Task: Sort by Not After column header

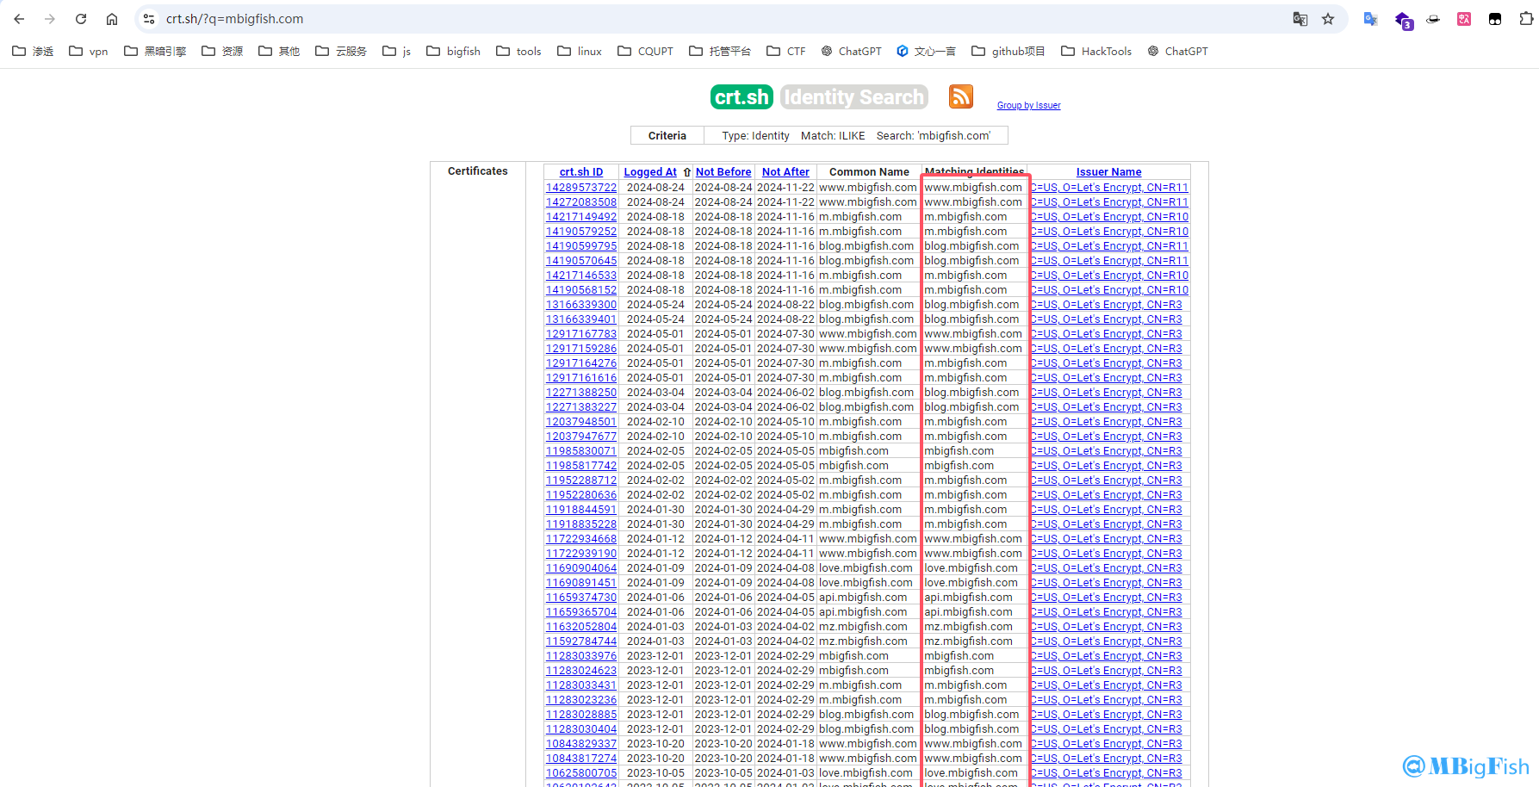Action: [785, 172]
